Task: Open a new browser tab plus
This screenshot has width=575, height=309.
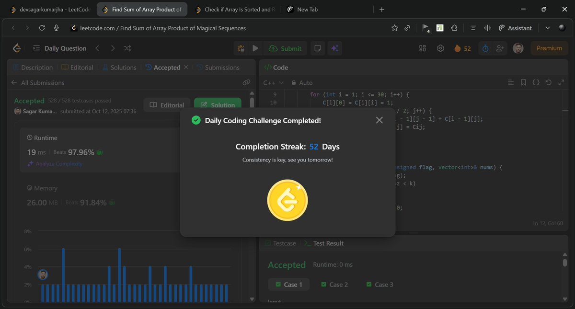Action: point(381,9)
